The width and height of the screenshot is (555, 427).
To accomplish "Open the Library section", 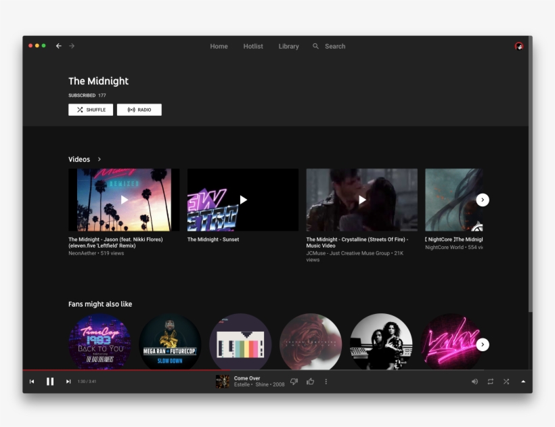I will [288, 46].
